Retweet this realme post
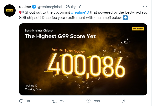This screenshot has height=106, width=157. coord(55,101)
